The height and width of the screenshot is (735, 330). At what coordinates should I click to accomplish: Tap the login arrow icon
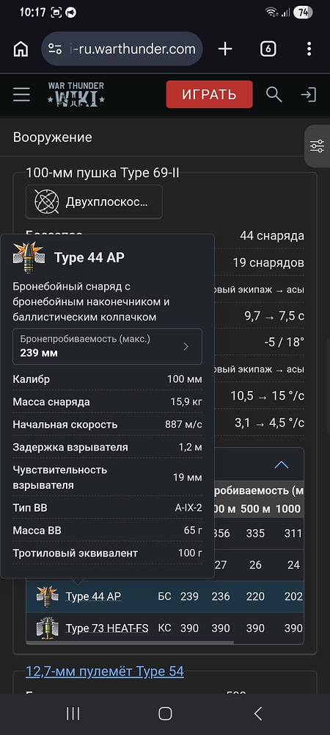click(x=309, y=95)
